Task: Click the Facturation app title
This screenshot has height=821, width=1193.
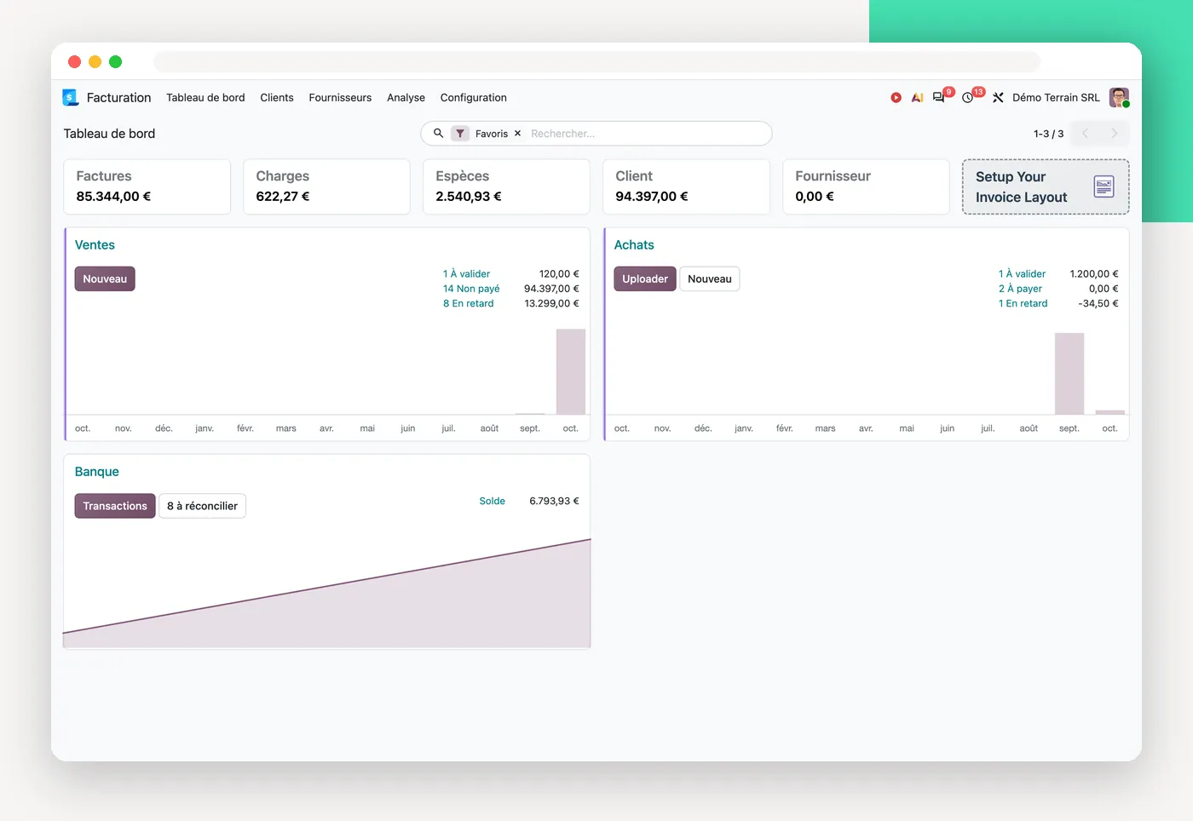Action: (x=118, y=98)
